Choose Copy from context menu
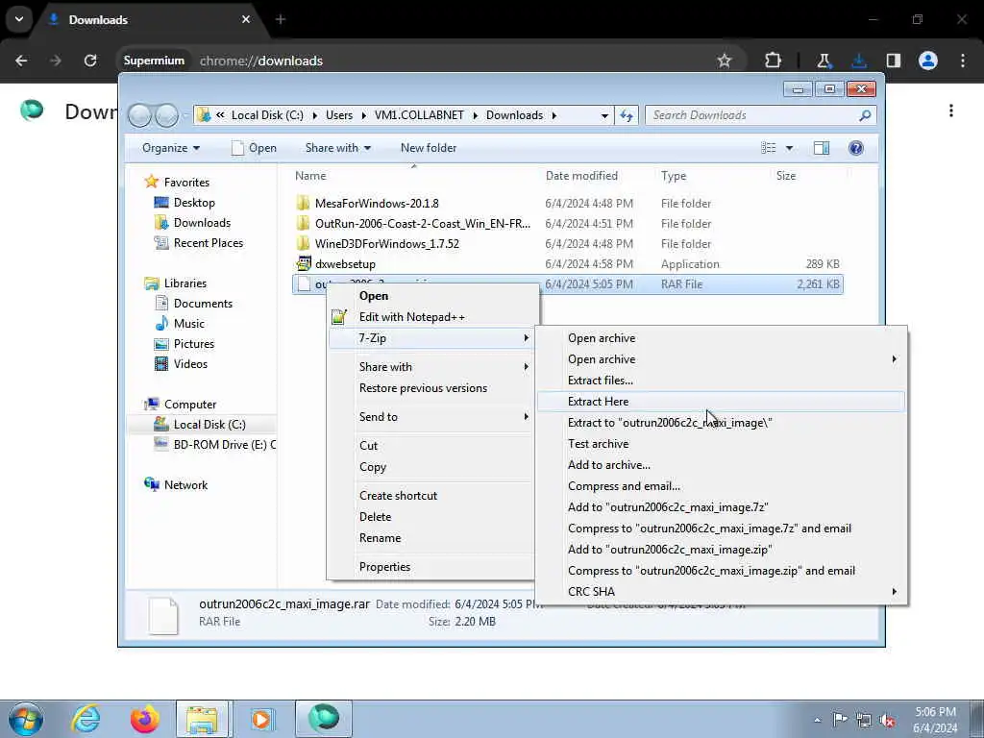 [x=431, y=467]
